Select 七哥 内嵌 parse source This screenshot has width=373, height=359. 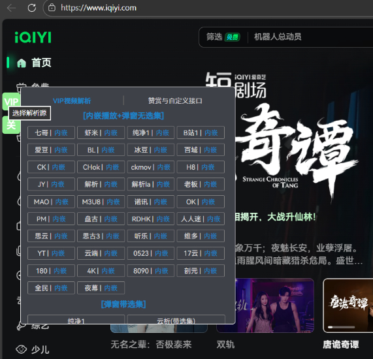[x=51, y=133]
